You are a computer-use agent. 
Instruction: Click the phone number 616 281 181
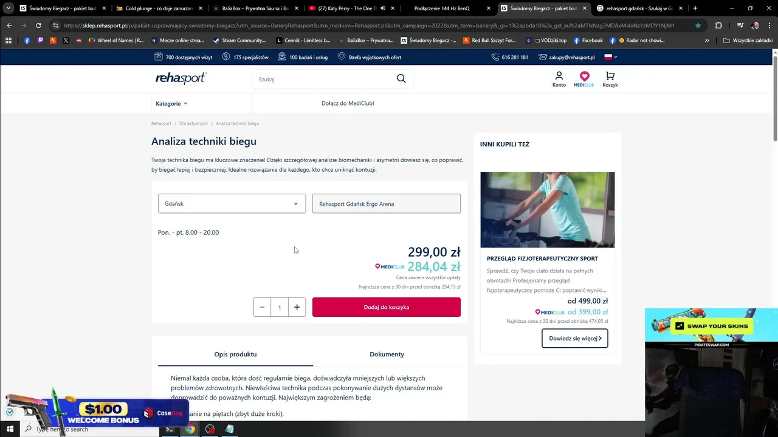click(515, 57)
